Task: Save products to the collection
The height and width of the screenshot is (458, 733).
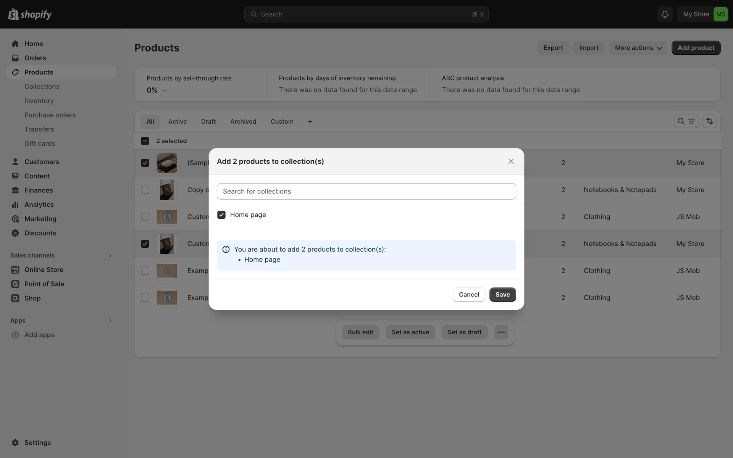Action: point(502,295)
